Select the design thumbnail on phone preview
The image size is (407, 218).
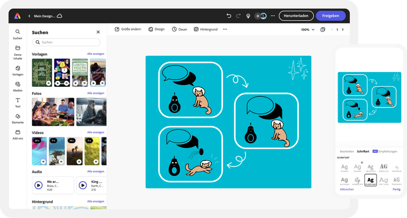[x=370, y=97]
